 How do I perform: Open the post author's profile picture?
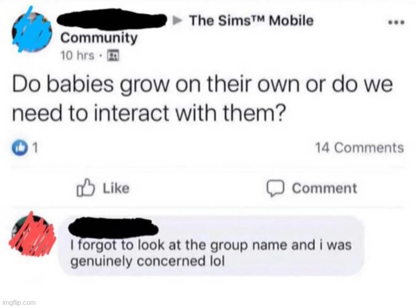tap(31, 32)
